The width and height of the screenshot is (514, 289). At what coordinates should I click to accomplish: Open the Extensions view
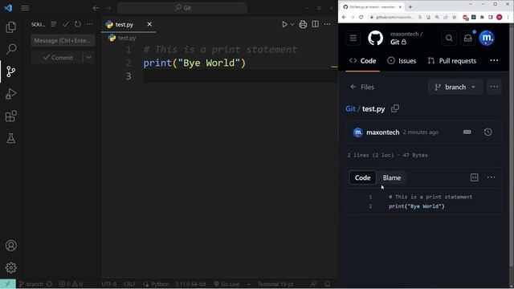(10, 116)
